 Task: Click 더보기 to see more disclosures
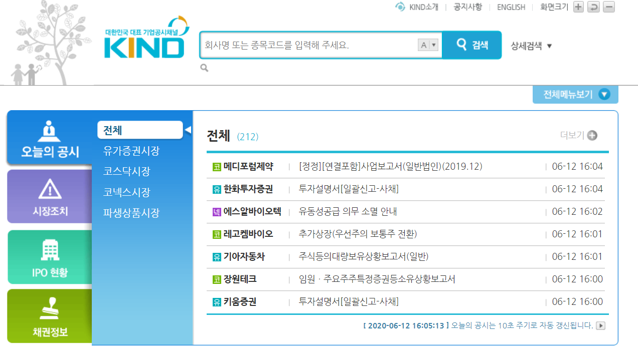[572, 135]
